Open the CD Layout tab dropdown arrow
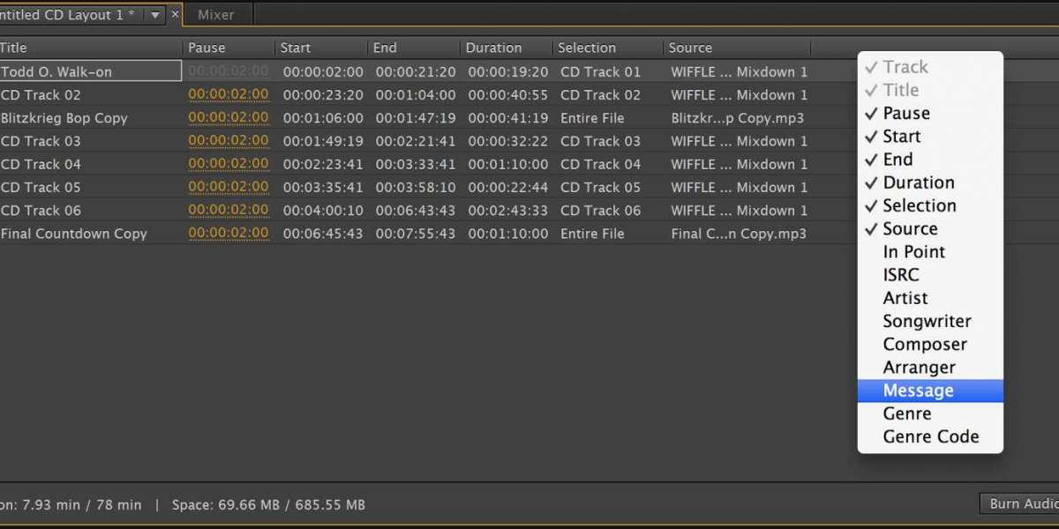Screen dimensions: 1059x529 (x=154, y=15)
